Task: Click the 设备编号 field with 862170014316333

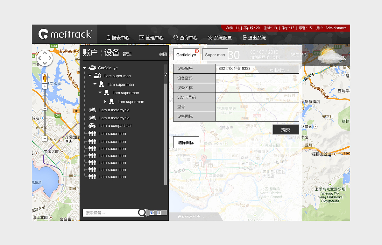Action: (257, 69)
